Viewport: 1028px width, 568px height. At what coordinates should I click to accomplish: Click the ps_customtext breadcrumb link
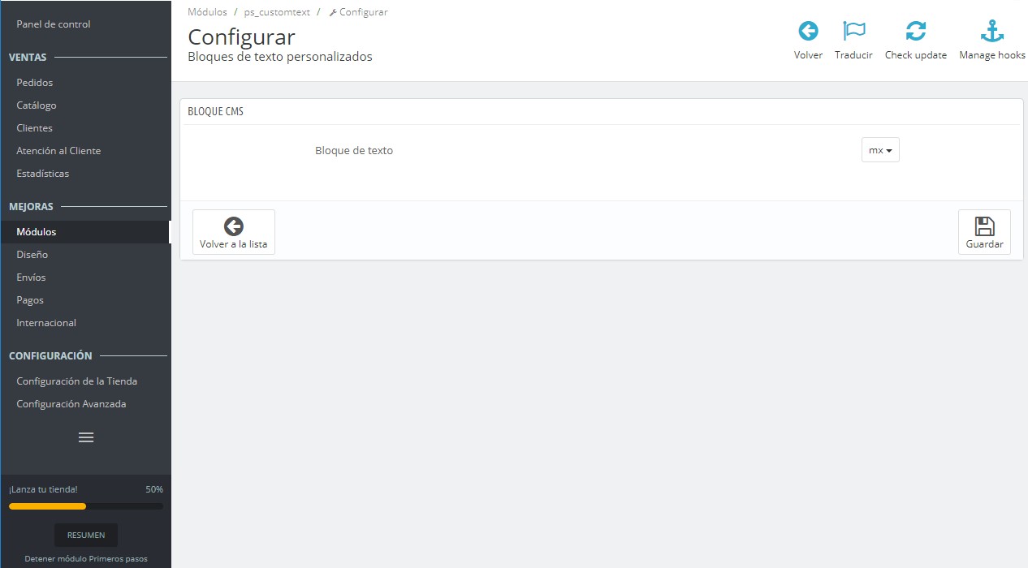[277, 12]
